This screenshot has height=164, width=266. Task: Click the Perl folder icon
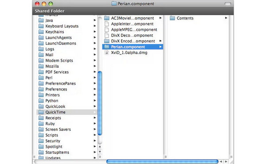pyautogui.click(x=41, y=78)
